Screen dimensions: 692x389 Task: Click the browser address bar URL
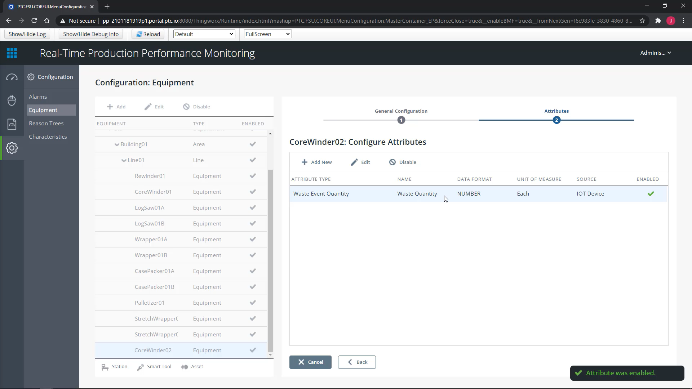(x=367, y=21)
